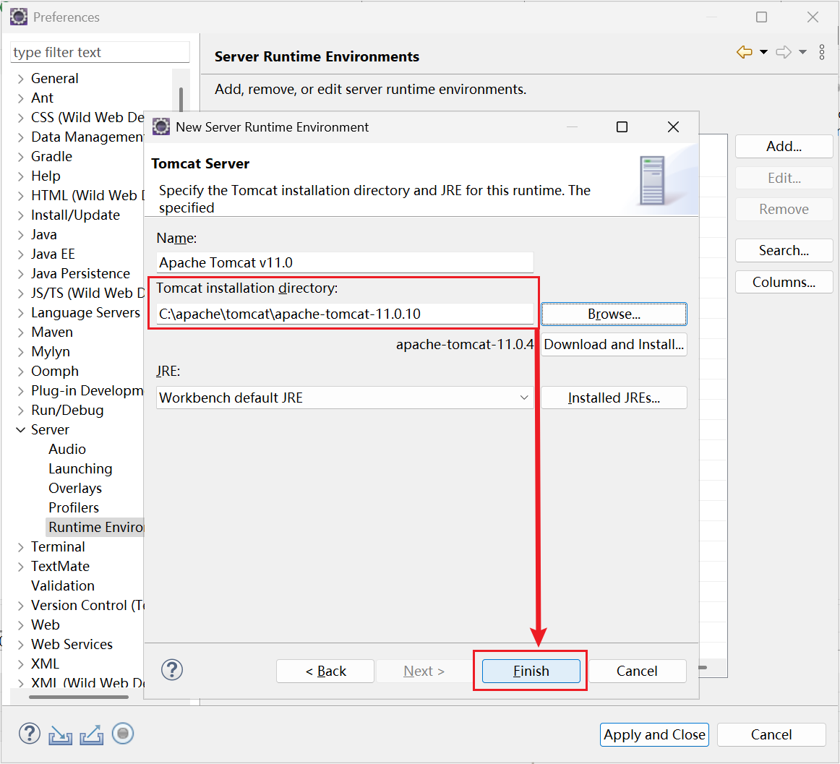Select the Web category label
The image size is (840, 764).
click(46, 624)
